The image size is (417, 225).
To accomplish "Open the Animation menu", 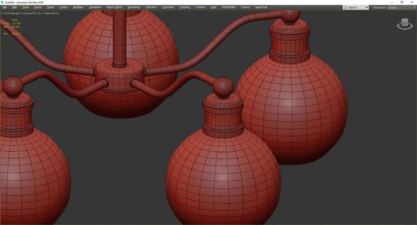I will tap(95, 7).
